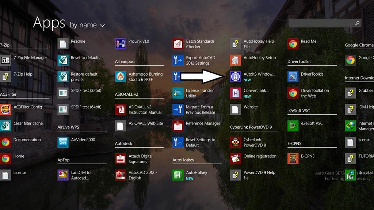Open the Attach Digital Signatures icon
The width and height of the screenshot is (374, 210).
(x=121, y=159)
